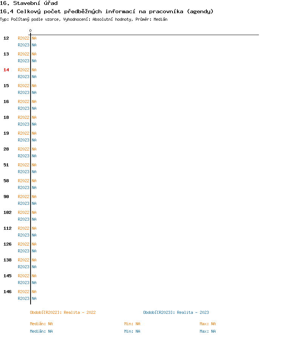This screenshot has height=338, width=283.
Task: Click the heading 16. Stavební úřad
Action: pyautogui.click(x=29, y=3)
